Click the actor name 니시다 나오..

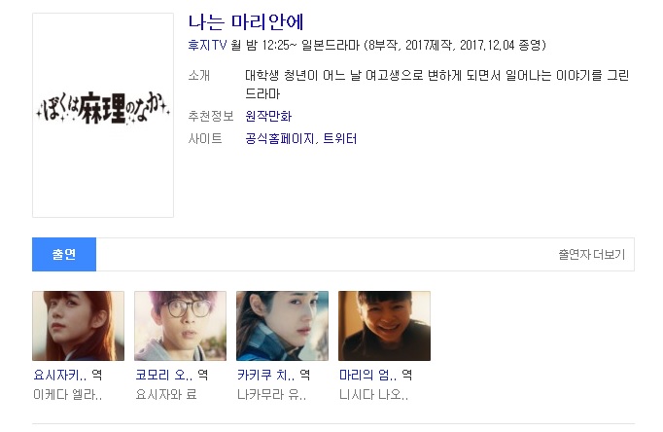click(x=373, y=394)
